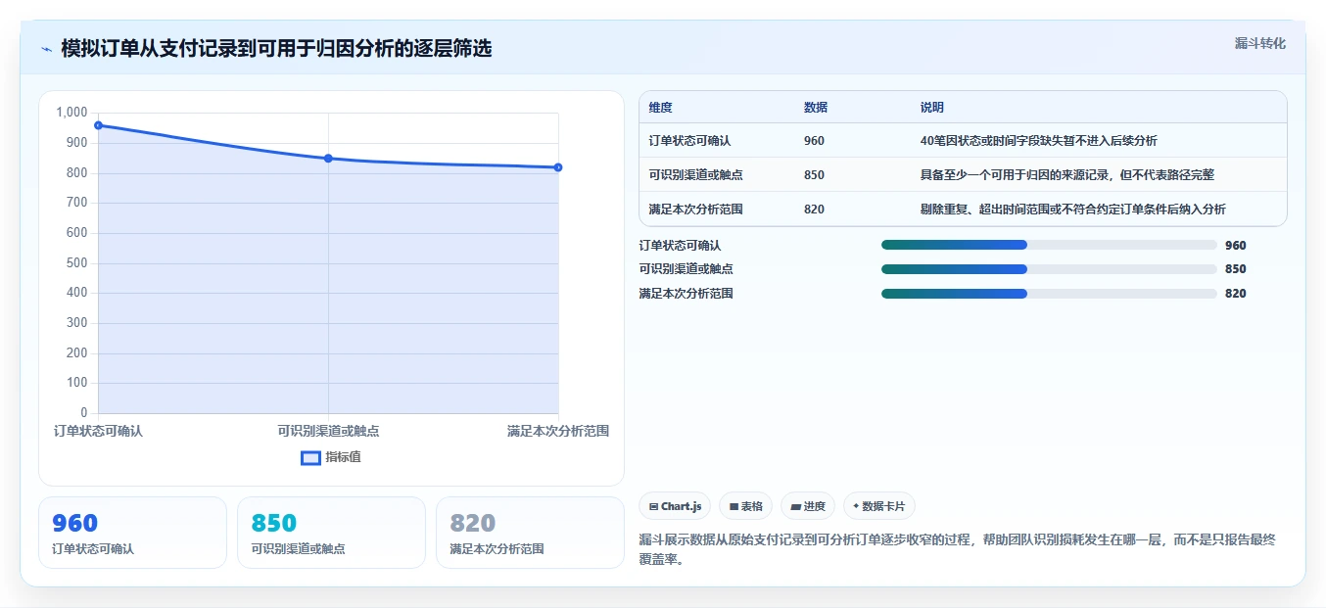Click description starting 具备至少一个可用于归因
The height and width of the screenshot is (608, 1326).
point(1067,175)
